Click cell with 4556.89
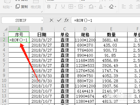Screen dimensions: 140x105 (111, 60)
